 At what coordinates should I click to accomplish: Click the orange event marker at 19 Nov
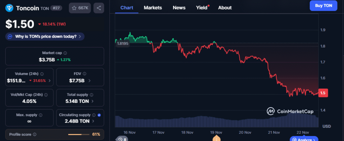217,139
